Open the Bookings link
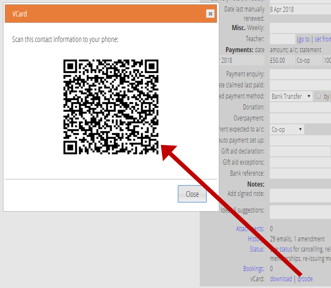Viewport: 331px width, 288px height. (x=254, y=268)
